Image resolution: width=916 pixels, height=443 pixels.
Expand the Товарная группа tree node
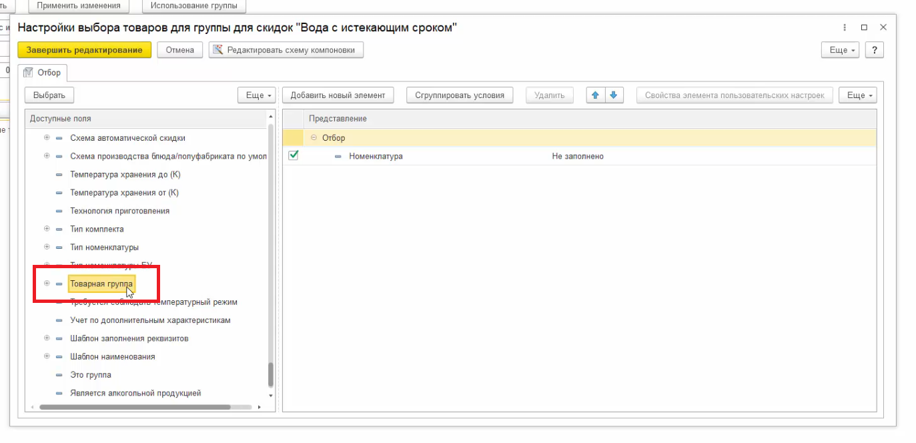pos(47,284)
